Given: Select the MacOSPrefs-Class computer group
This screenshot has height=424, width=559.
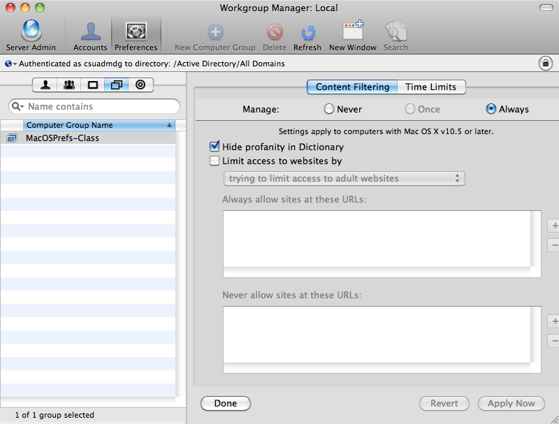Looking at the screenshot, I should [88, 138].
